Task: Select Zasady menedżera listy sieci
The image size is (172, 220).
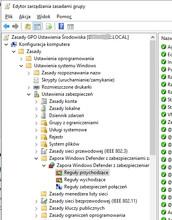Action: [78, 194]
